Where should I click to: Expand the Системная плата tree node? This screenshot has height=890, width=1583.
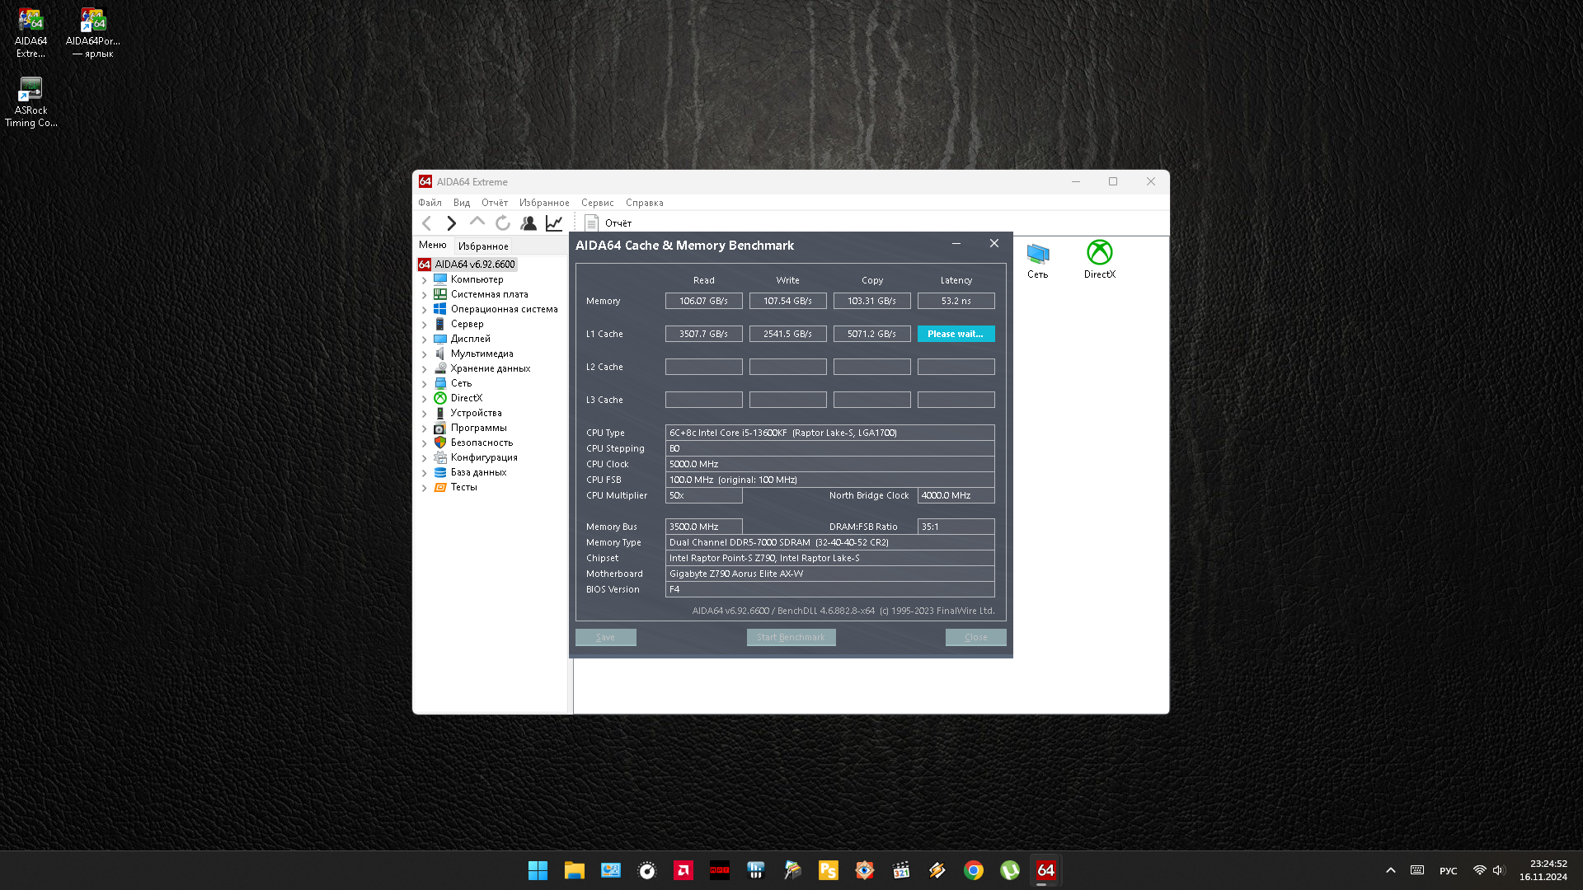point(425,295)
